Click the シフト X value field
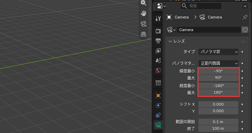Image resolution: width=252 pixels, height=133 pixels. point(218,104)
